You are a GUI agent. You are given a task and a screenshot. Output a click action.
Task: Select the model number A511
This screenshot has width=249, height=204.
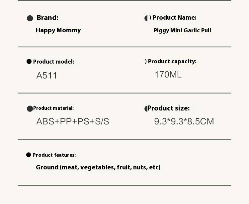tap(47, 76)
